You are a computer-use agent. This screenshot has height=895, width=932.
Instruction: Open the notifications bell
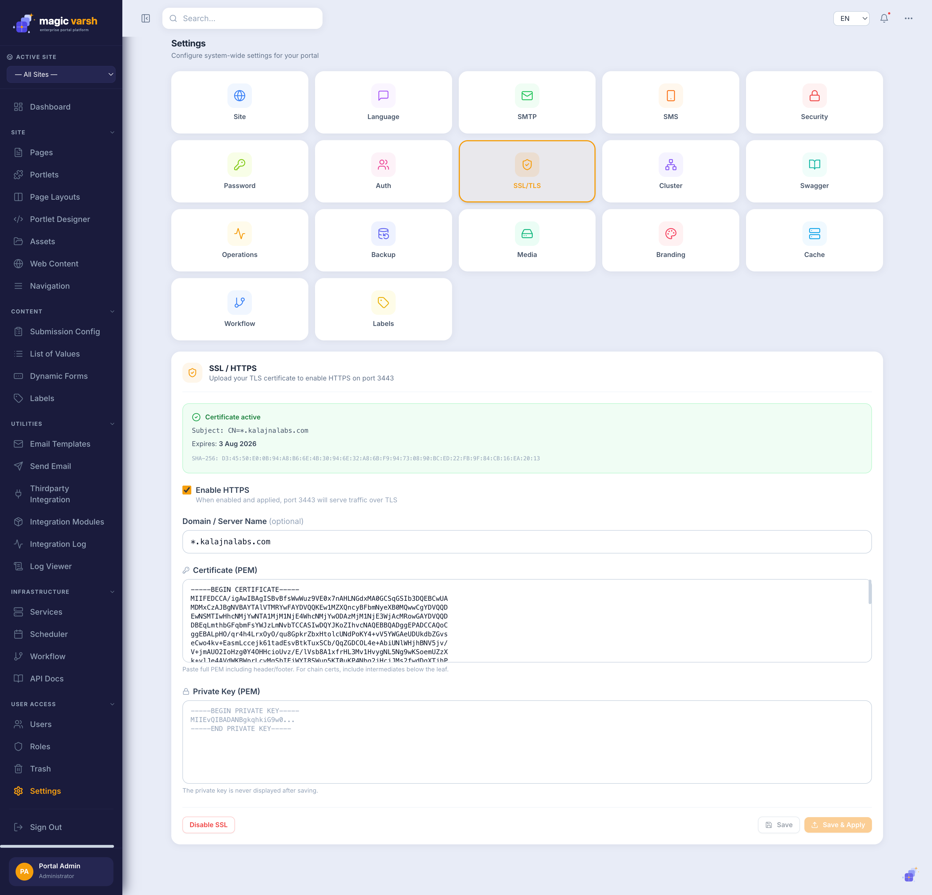(x=884, y=18)
